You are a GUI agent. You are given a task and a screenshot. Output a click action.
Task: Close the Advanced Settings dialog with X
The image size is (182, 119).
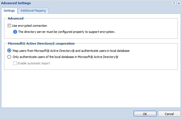pos(178,3)
